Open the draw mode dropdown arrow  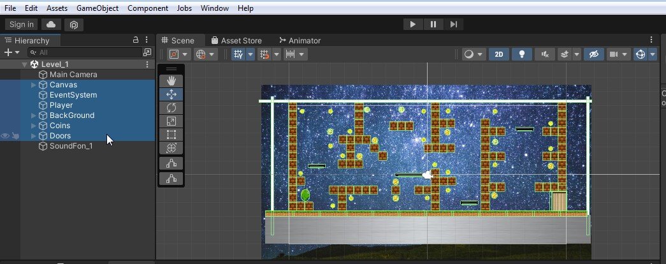481,54
